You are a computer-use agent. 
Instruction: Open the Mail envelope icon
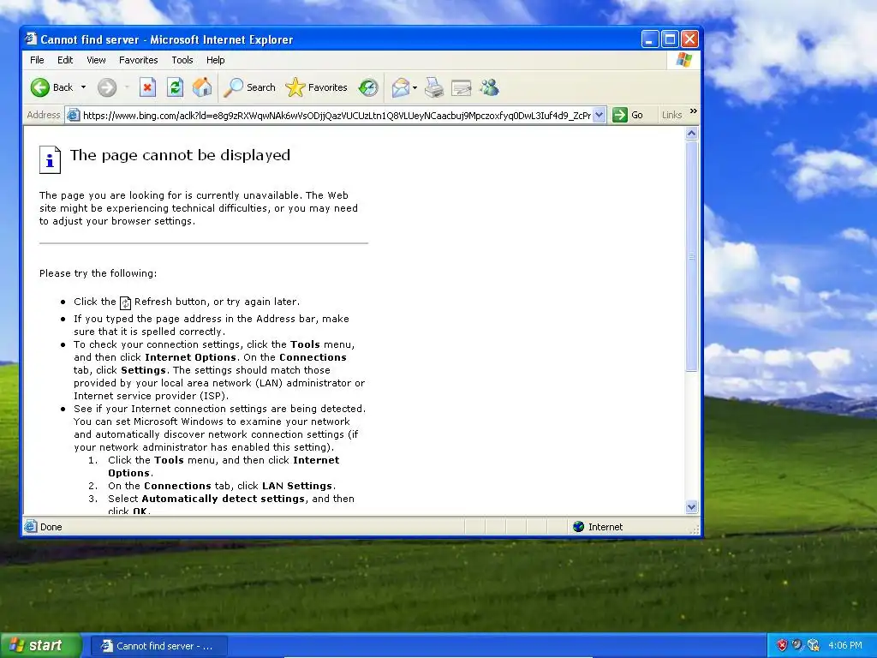coord(401,87)
